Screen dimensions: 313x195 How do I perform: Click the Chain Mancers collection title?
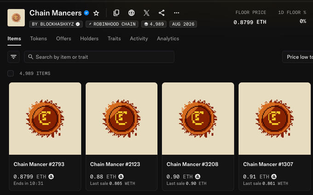point(56,13)
